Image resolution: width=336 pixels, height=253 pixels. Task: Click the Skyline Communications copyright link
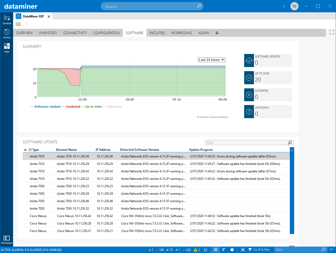point(212,117)
